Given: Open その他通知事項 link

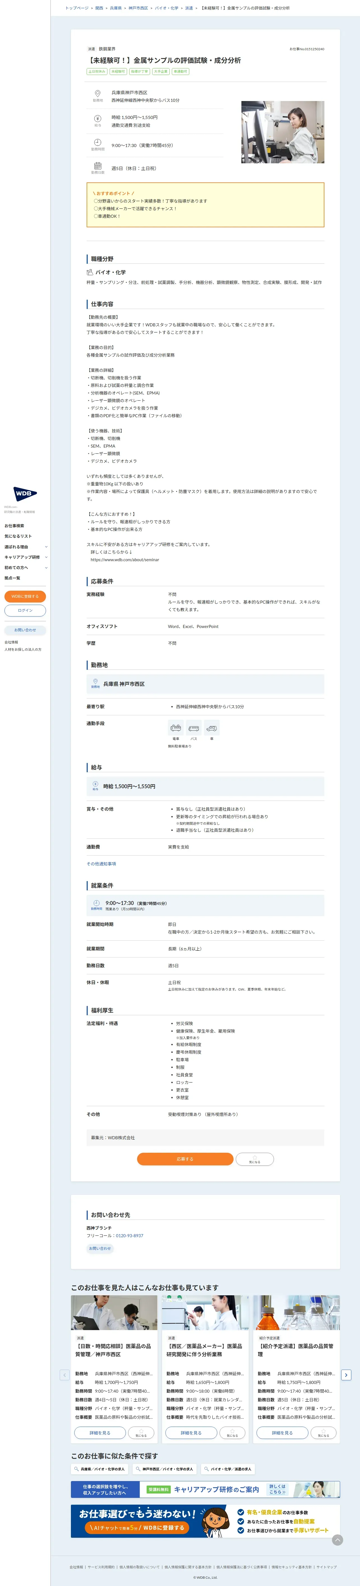Looking at the screenshot, I should [x=101, y=864].
